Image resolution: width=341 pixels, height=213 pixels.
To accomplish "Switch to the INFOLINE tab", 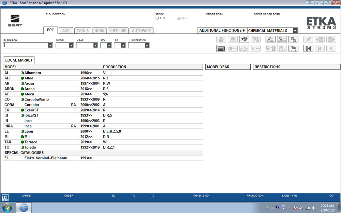I will [118, 31].
